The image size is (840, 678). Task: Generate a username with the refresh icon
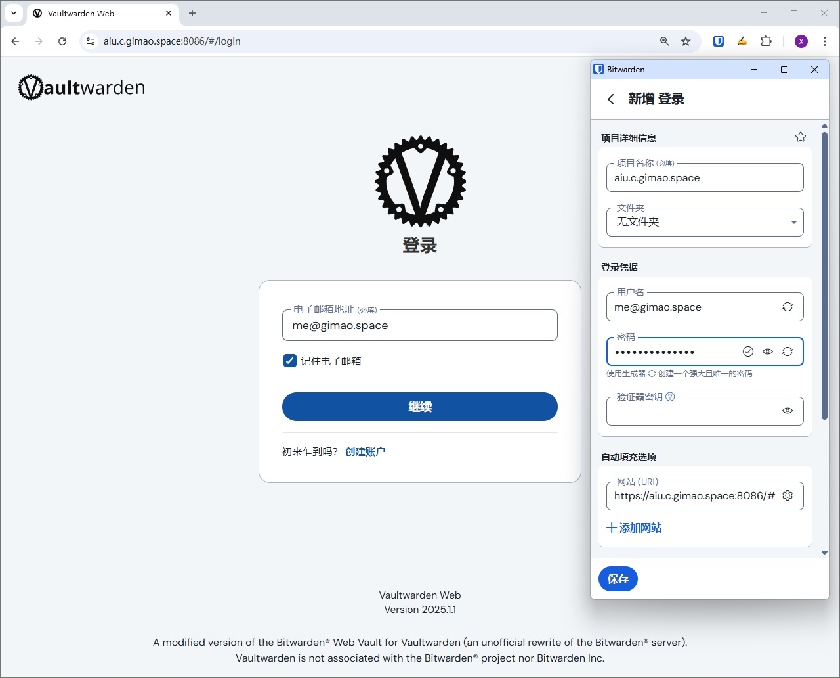tap(787, 307)
